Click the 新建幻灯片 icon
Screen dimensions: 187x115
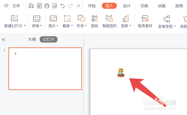tap(14, 18)
